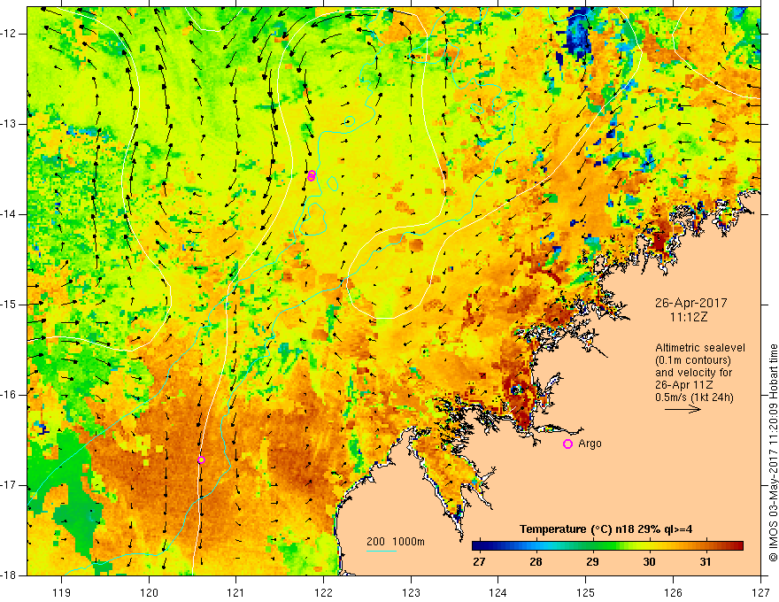Click the '0.5m/s (1kt 24h)' text

click(x=694, y=397)
